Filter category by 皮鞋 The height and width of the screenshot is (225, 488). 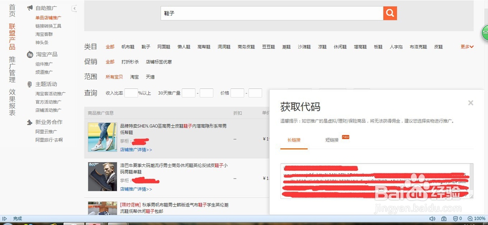click(439, 47)
